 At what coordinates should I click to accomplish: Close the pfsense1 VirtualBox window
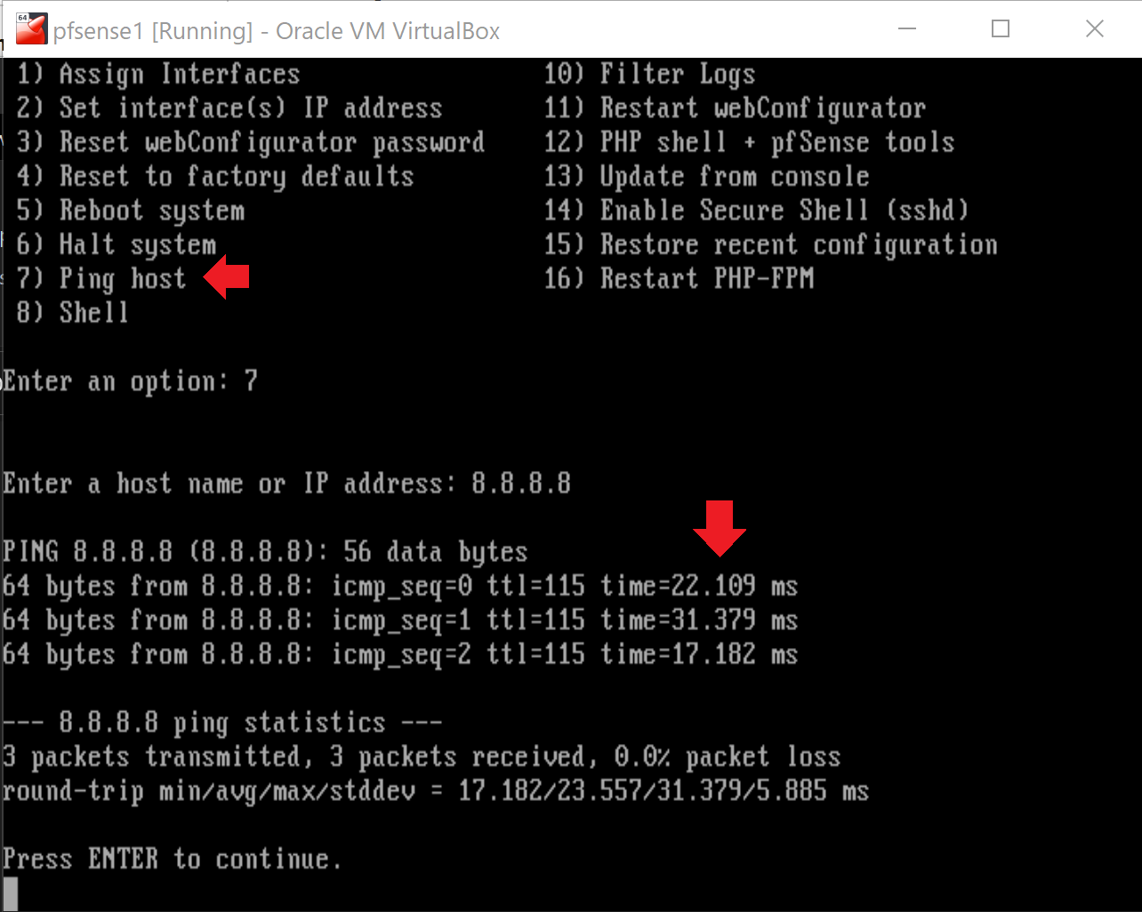tap(1095, 29)
